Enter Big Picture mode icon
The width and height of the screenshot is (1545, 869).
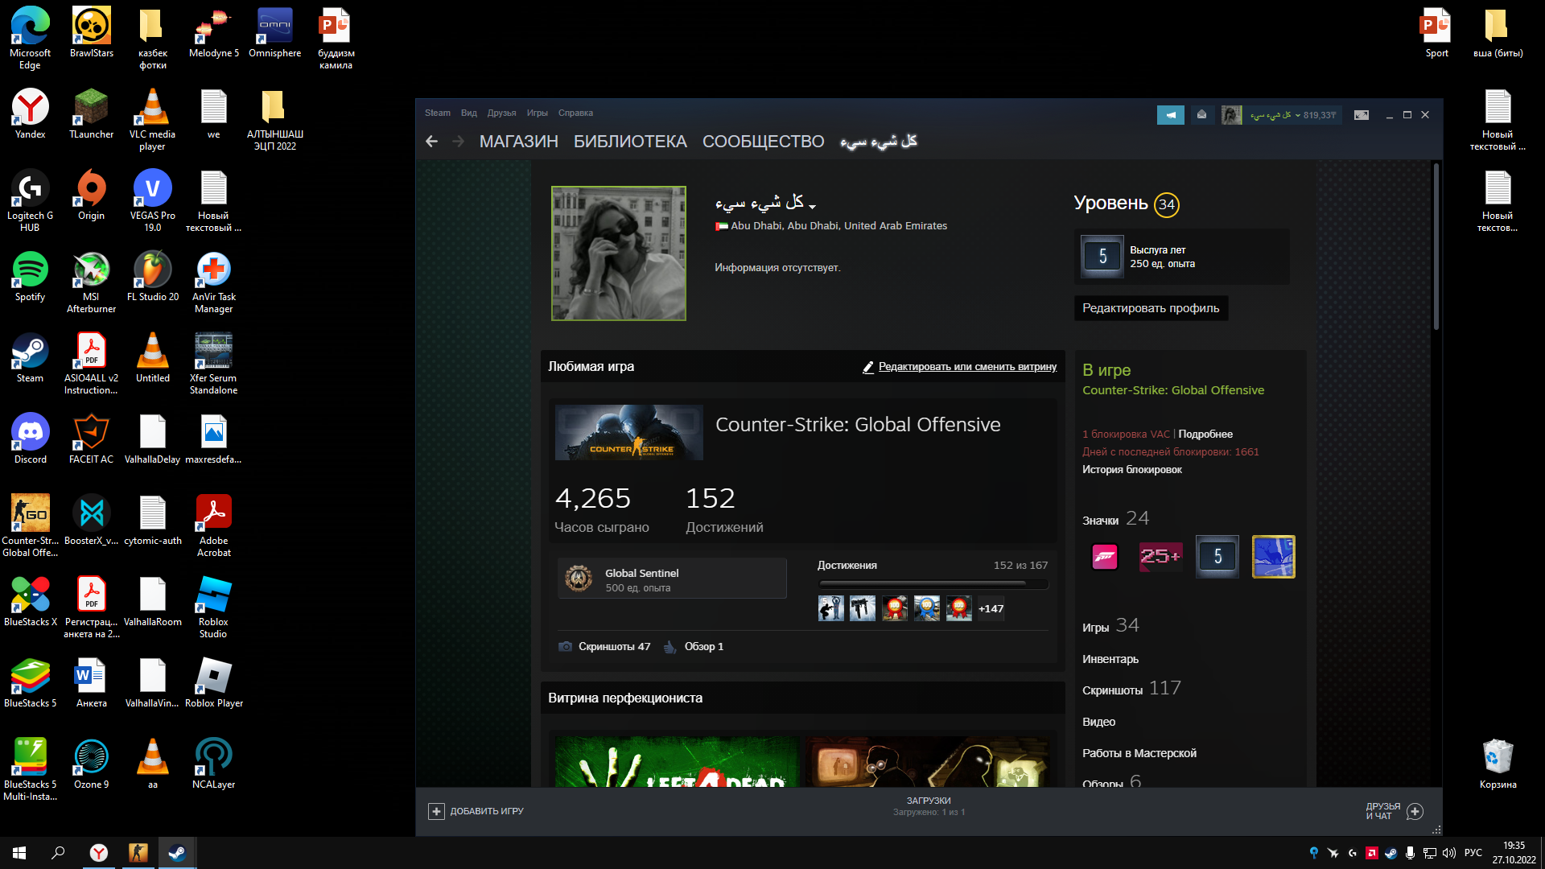coord(1361,115)
